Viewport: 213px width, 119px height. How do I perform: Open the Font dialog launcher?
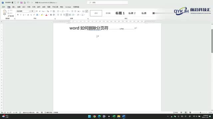55,19
